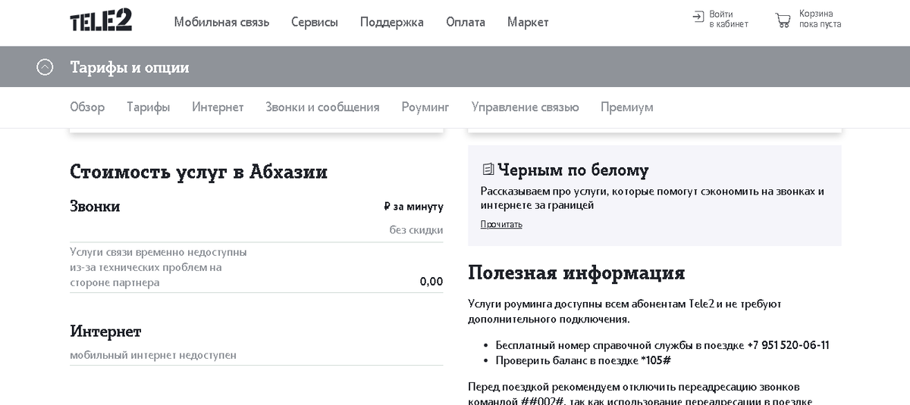The width and height of the screenshot is (910, 405).
Task: Open the Поддержка menu
Action: click(392, 22)
